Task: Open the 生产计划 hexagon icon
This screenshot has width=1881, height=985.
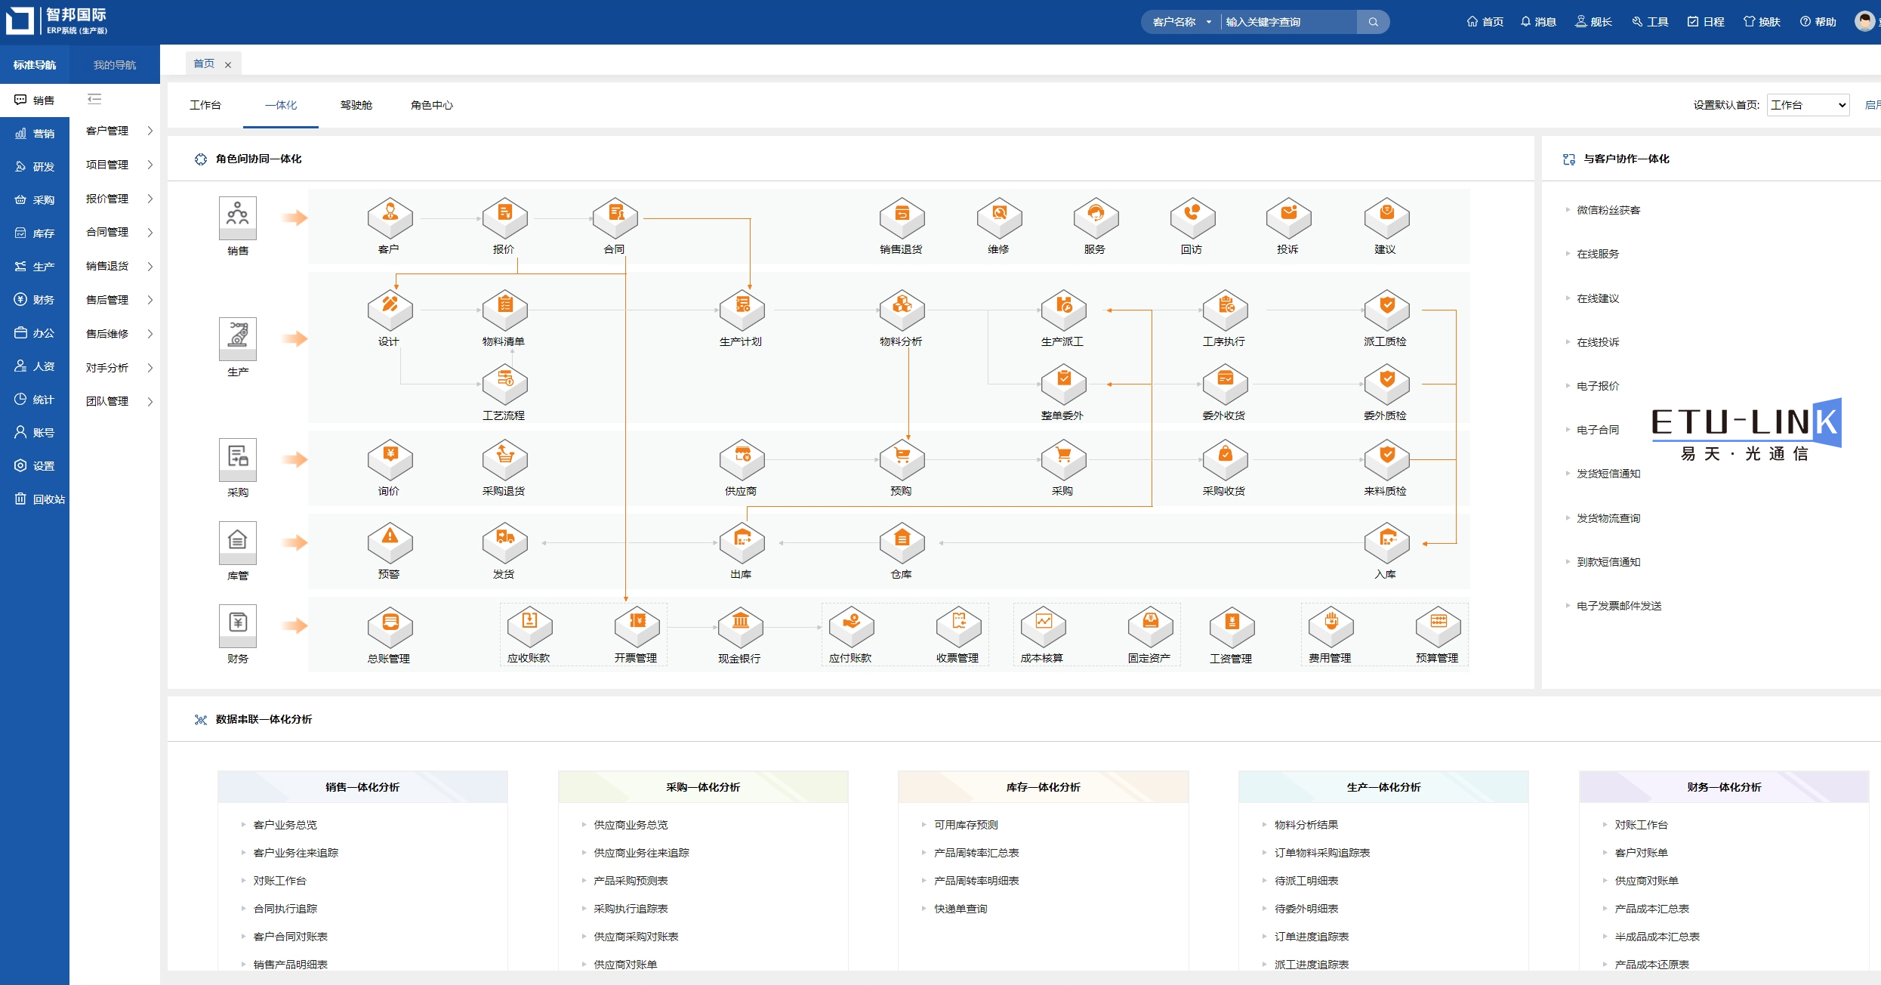Action: pos(742,310)
